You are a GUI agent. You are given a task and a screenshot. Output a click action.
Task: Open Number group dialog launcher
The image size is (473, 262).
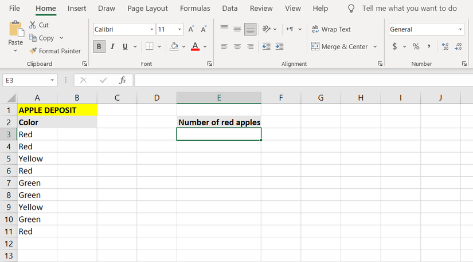(x=464, y=63)
